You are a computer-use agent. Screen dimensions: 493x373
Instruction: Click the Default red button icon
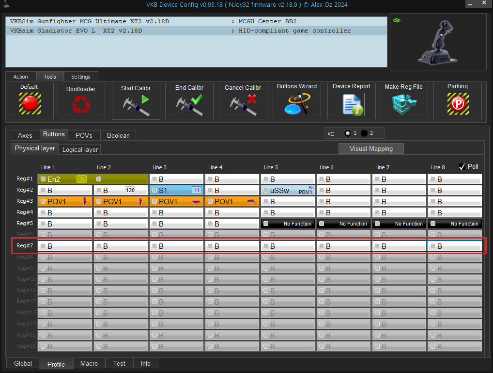[x=30, y=103]
